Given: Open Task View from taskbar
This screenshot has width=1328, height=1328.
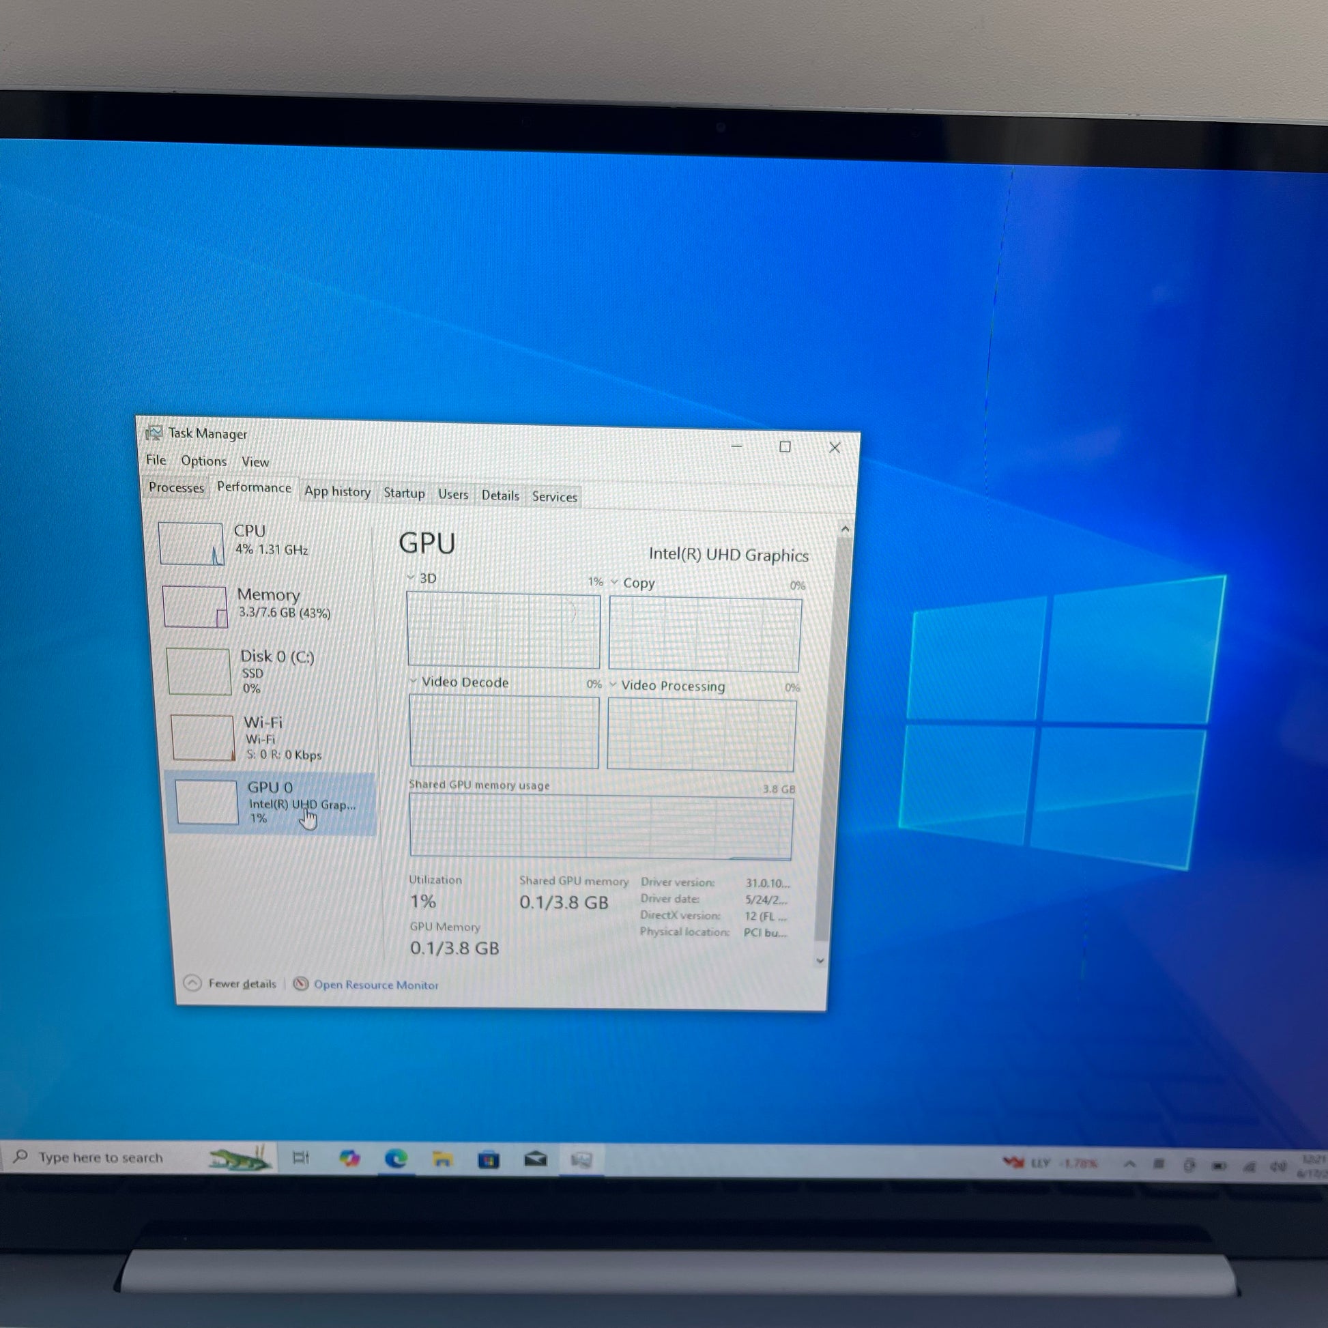Looking at the screenshot, I should (x=301, y=1157).
